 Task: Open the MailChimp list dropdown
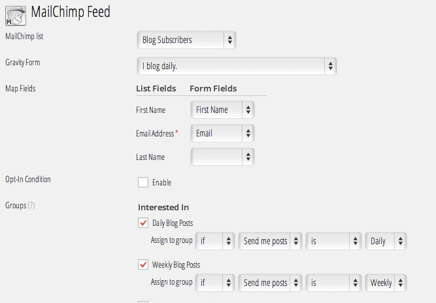[x=186, y=40]
